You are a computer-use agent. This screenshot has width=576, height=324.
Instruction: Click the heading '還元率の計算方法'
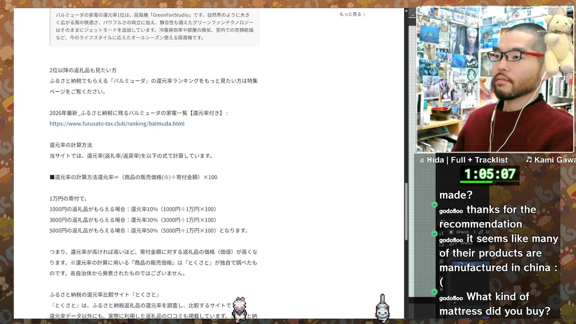pos(71,145)
